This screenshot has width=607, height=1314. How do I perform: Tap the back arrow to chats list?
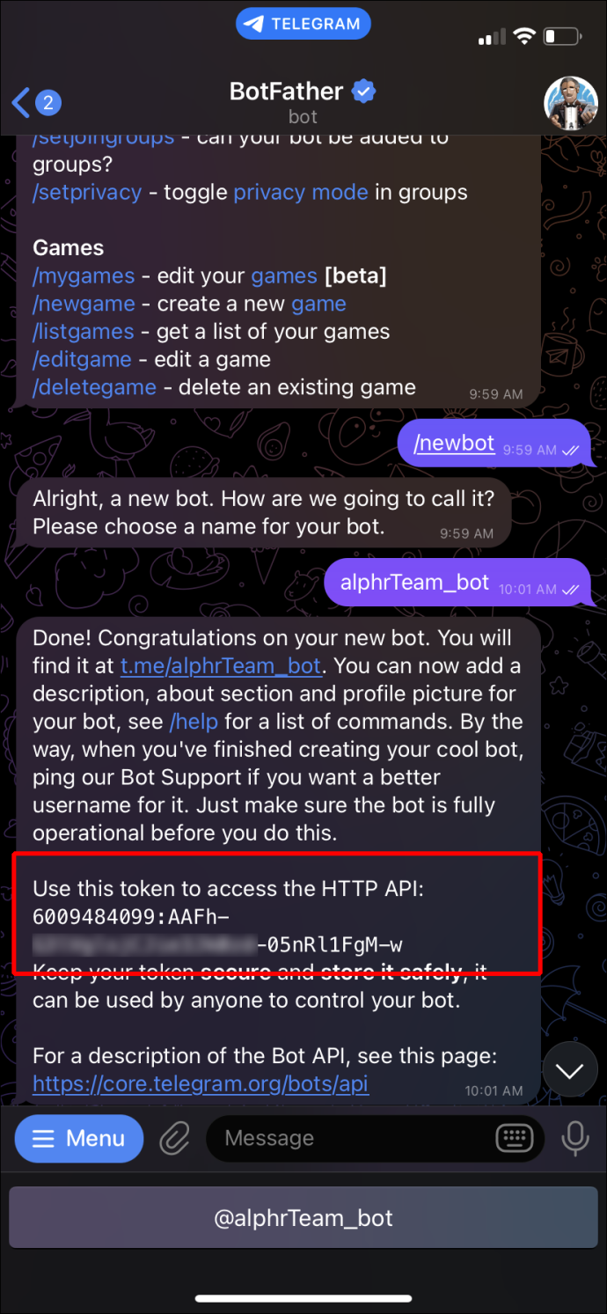tap(21, 102)
